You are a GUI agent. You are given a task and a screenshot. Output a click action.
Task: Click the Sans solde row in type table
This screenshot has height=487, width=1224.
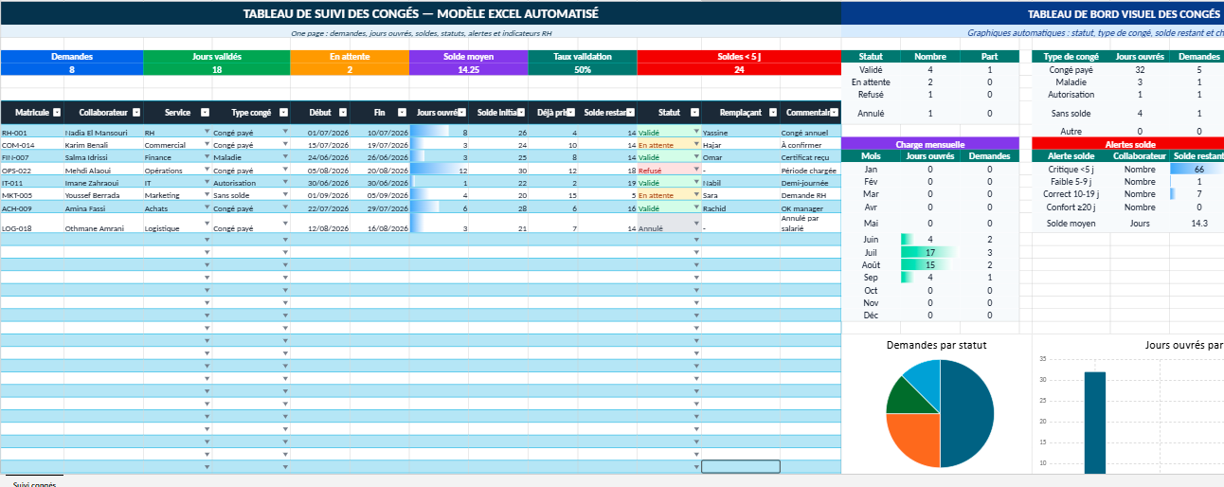(1128, 113)
